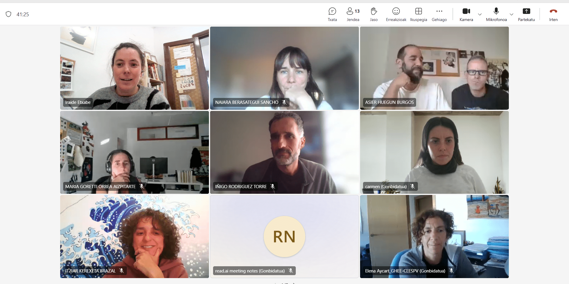Select the IÑIGO RODRIGUEZ TORRE video tile
This screenshot has height=284, width=569.
[x=284, y=152]
